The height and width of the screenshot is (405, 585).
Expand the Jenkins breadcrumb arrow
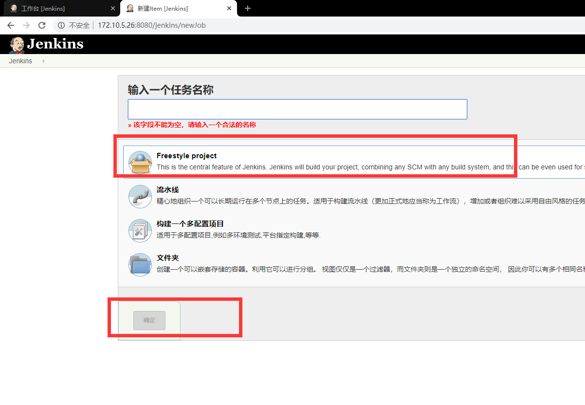[x=43, y=61]
